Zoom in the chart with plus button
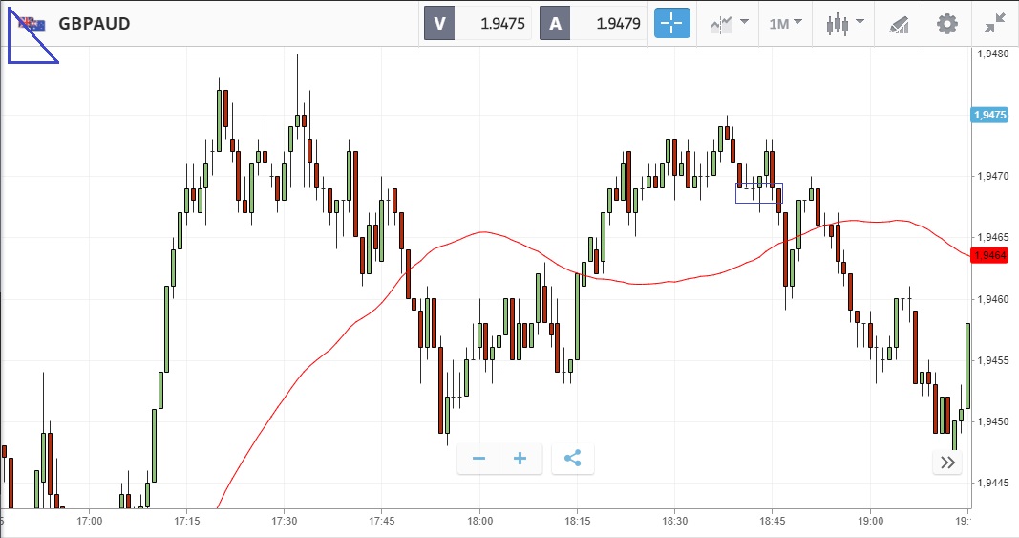 tap(520, 459)
